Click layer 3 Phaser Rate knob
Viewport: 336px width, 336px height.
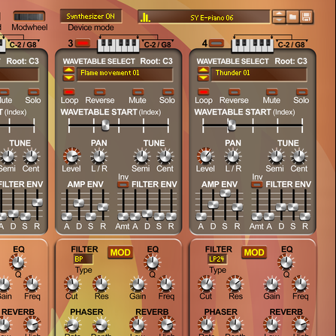tap(72, 325)
